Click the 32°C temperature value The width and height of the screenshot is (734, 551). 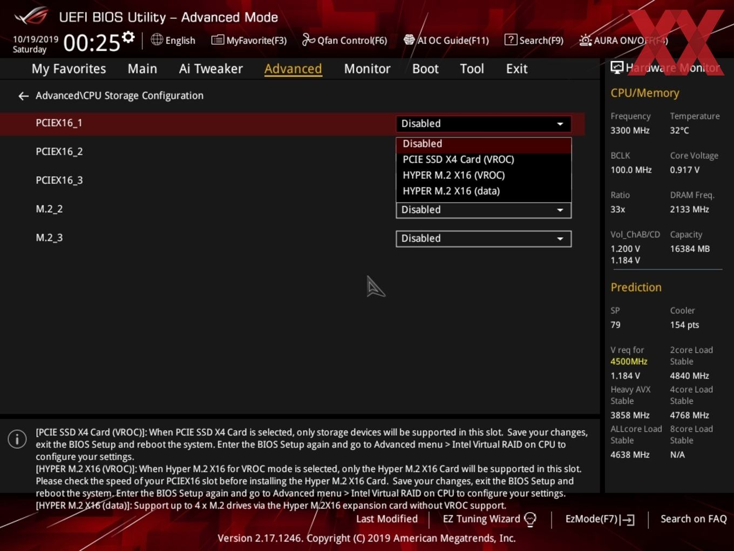click(679, 130)
